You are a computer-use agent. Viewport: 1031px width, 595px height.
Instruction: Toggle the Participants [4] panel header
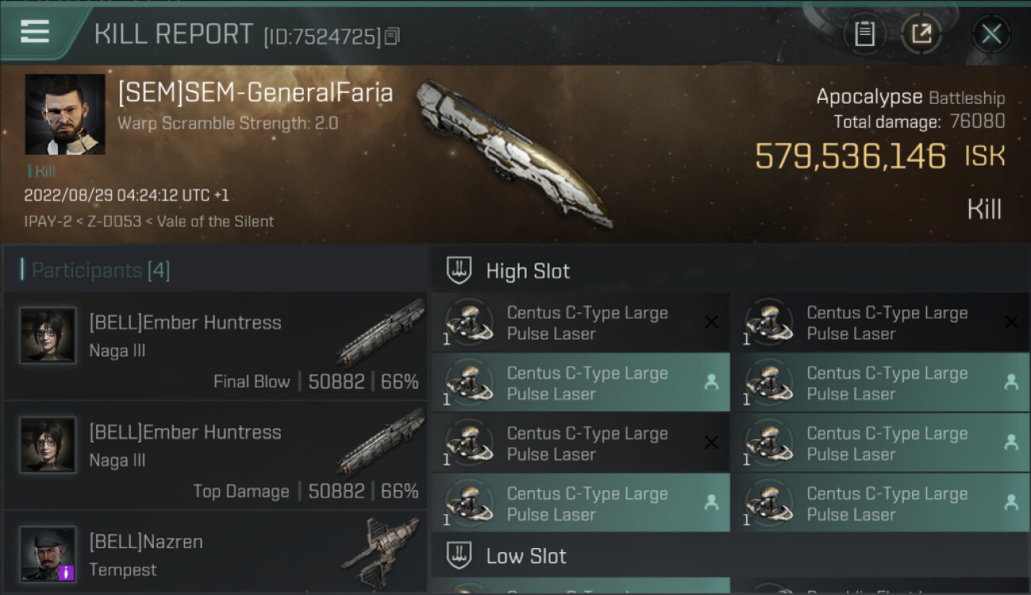(x=101, y=271)
